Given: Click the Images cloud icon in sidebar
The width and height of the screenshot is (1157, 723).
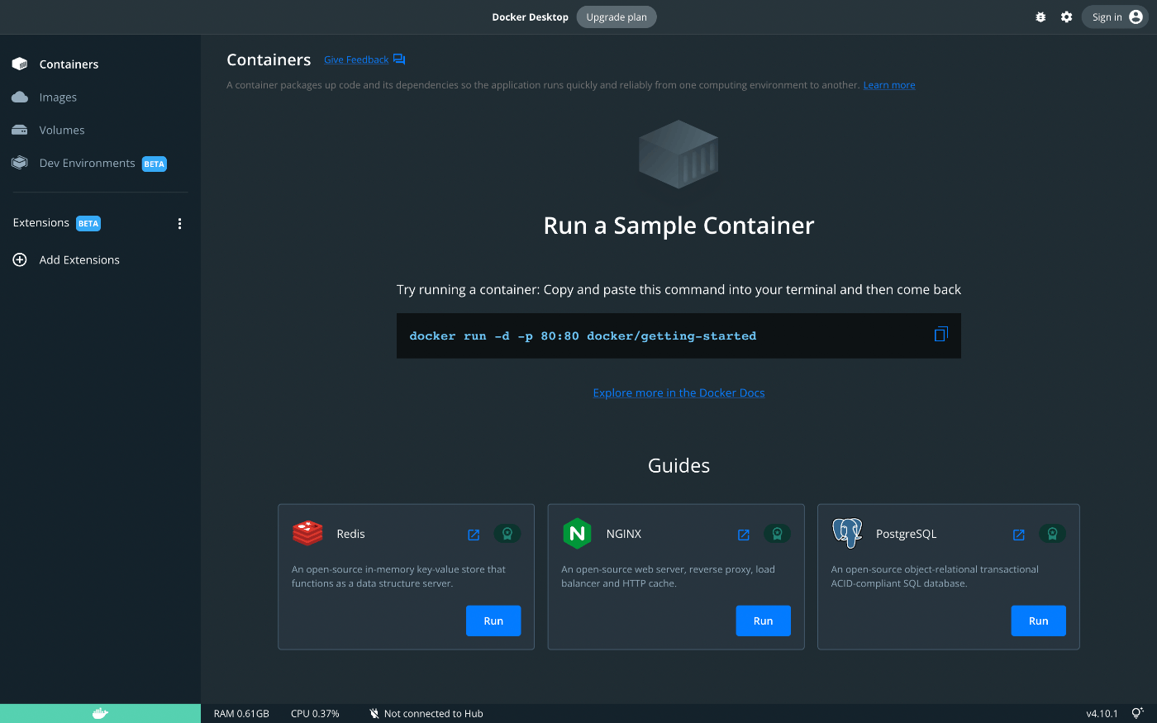Looking at the screenshot, I should tap(20, 97).
